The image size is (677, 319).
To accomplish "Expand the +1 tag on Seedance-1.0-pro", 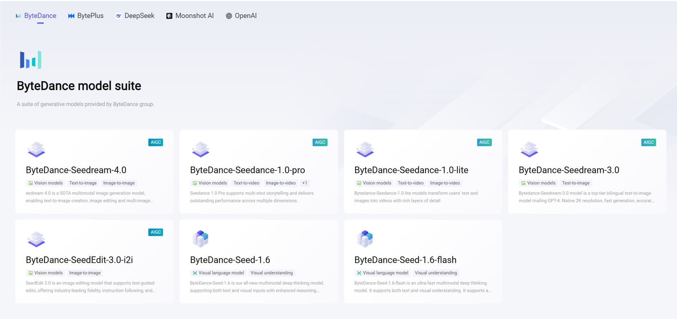I will pyautogui.click(x=305, y=183).
